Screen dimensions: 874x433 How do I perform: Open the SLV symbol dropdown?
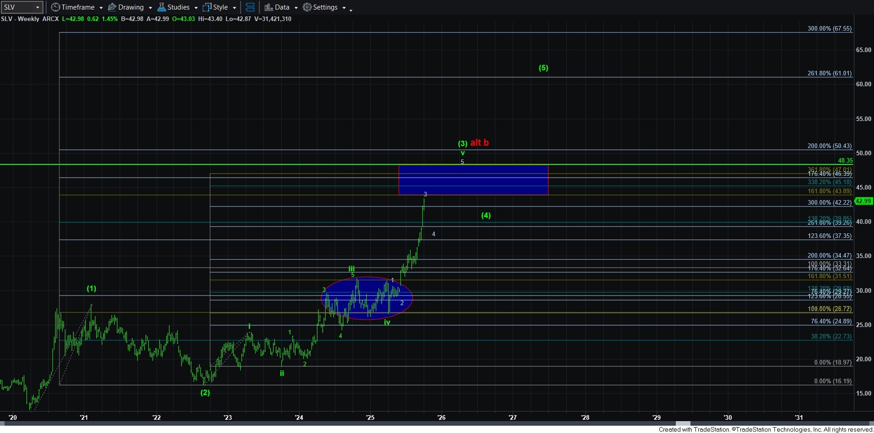point(38,7)
